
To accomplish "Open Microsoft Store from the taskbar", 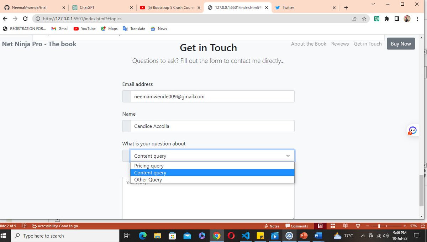I will point(172,236).
